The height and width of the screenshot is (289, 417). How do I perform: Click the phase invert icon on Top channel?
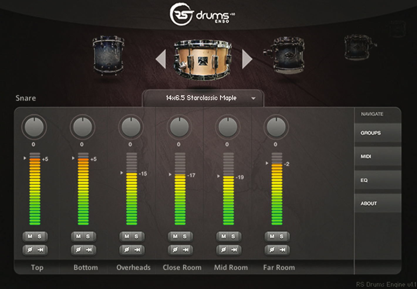pos(29,250)
